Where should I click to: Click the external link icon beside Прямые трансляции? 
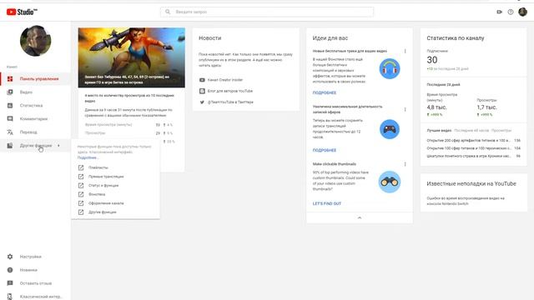[x=81, y=177]
